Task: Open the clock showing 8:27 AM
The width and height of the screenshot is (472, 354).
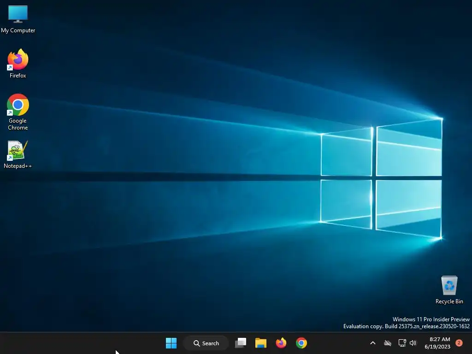Action: [x=439, y=339]
